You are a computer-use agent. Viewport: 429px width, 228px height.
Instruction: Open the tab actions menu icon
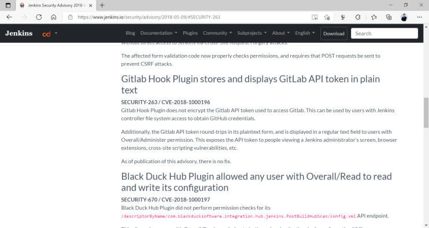[x=8, y=5]
